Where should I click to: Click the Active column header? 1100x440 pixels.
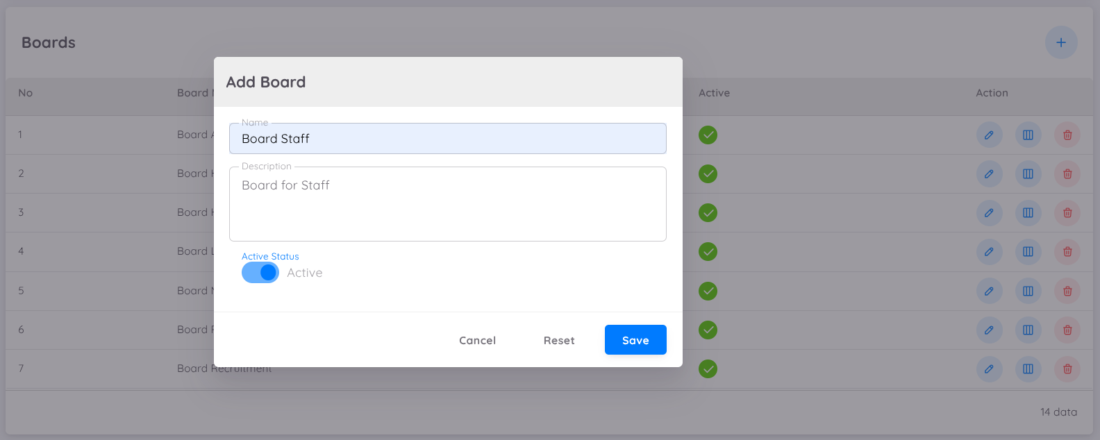tap(714, 93)
